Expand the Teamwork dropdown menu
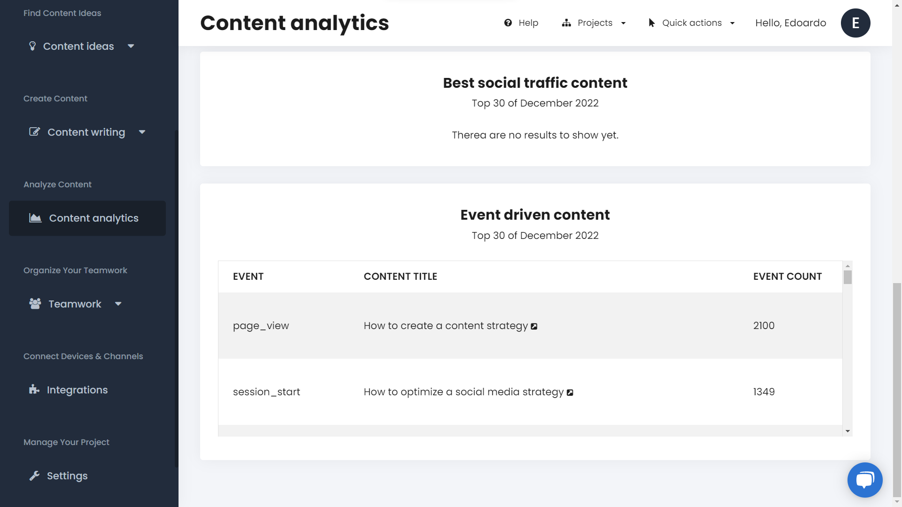Image resolution: width=902 pixels, height=507 pixels. coord(118,304)
